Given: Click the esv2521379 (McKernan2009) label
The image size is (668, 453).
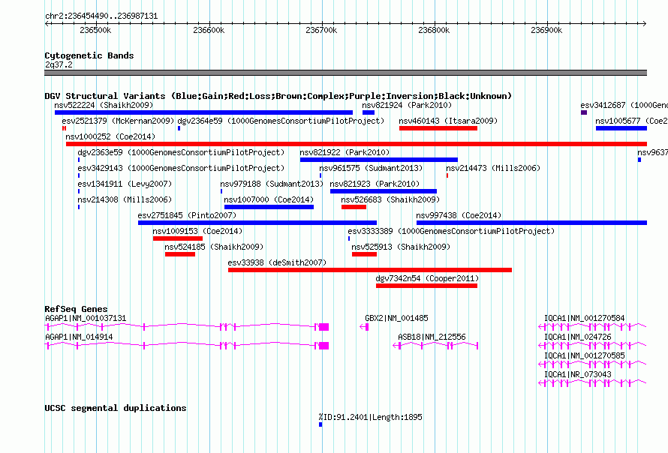Looking at the screenshot, I should point(118,121).
